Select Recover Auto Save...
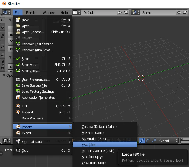The height and width of the screenshot is (167, 189). click(x=43, y=50)
